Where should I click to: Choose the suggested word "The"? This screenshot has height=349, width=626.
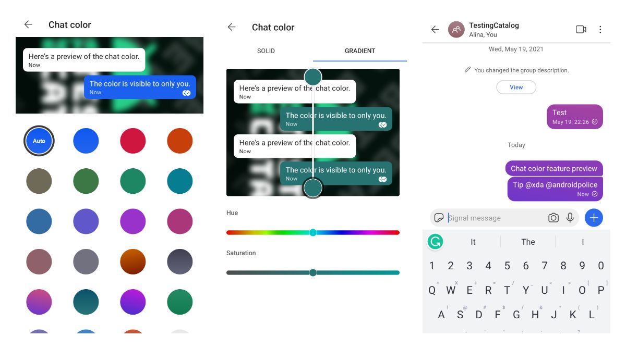click(x=528, y=242)
